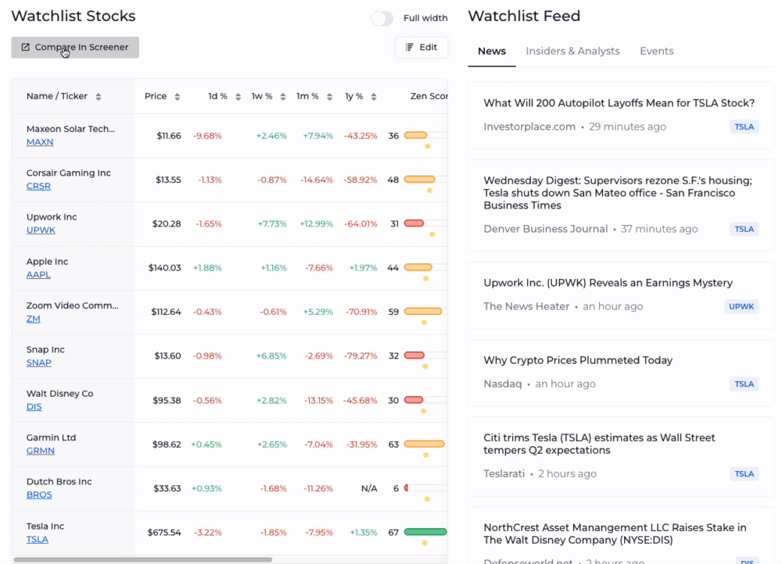Screen dimensions: 782x564
Task: Click Zoom Video Comm... name
Action: (72, 305)
